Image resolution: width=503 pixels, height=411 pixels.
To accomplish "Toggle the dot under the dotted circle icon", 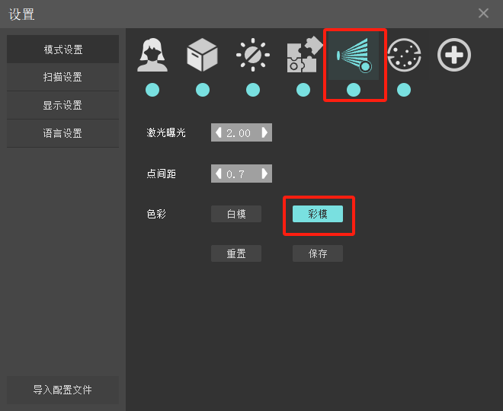I will click(404, 90).
